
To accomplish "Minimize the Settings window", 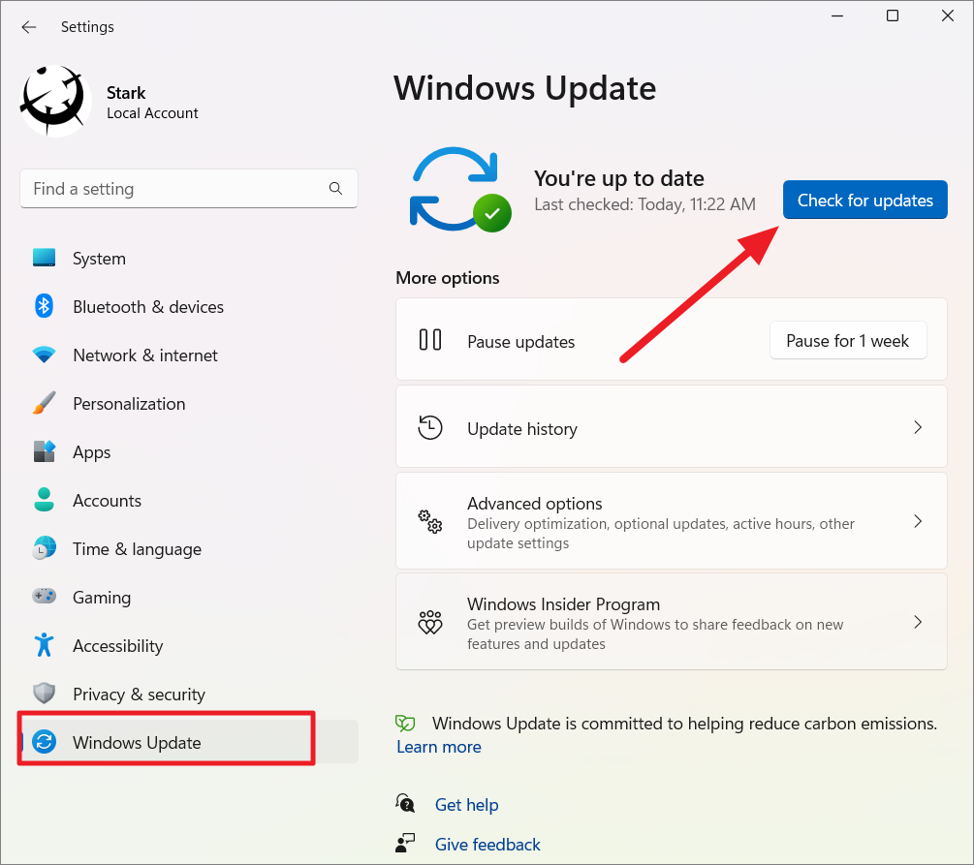I will tap(837, 15).
